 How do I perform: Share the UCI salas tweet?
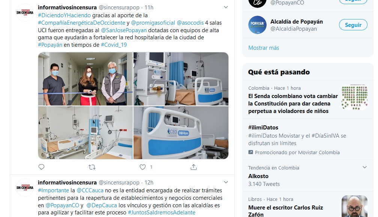coord(193,167)
